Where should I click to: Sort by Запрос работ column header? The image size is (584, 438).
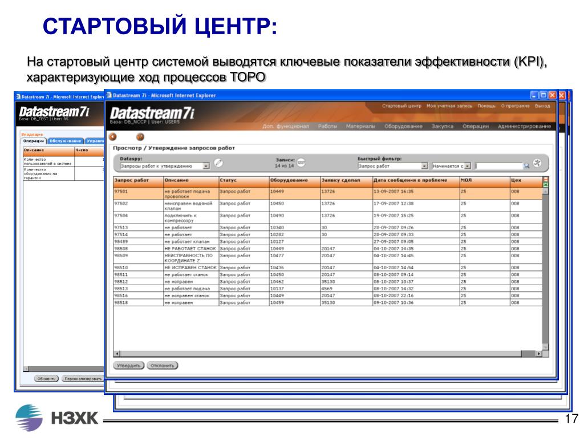[138, 181]
